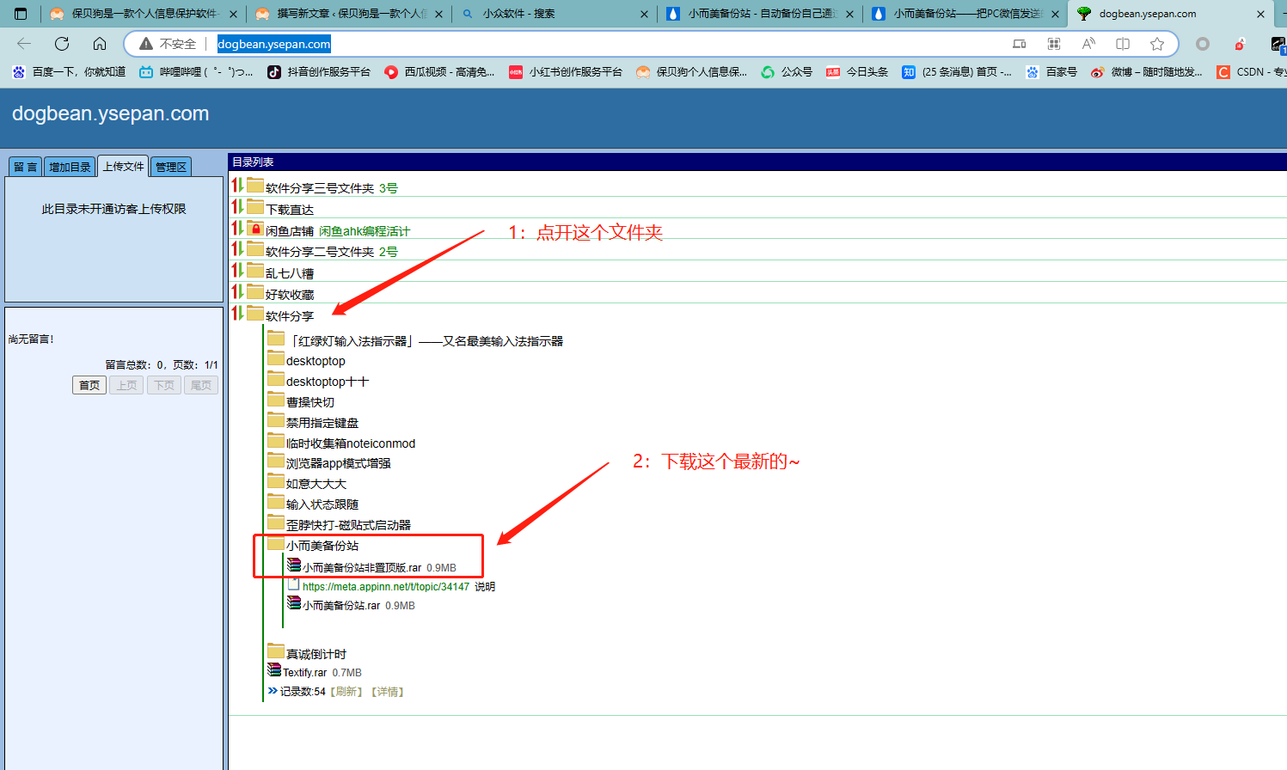
Task: Download Textify.rar file
Action: (305, 672)
